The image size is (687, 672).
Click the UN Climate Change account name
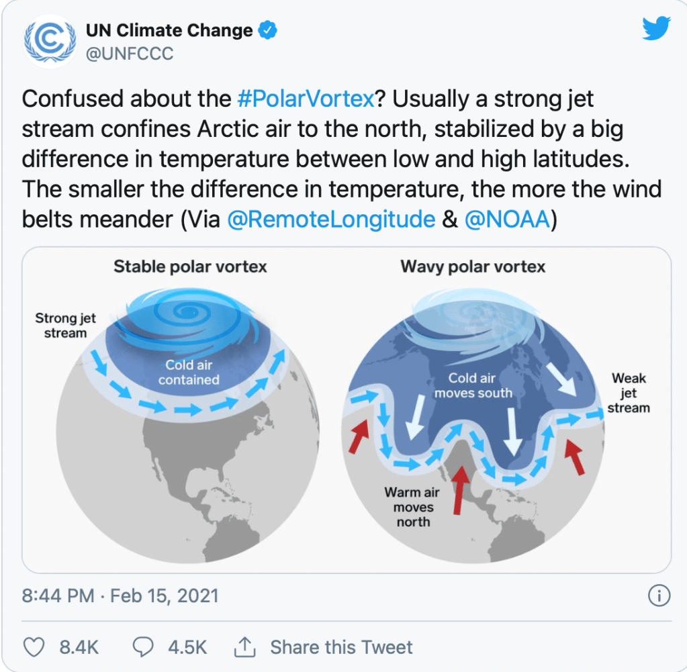tap(169, 30)
